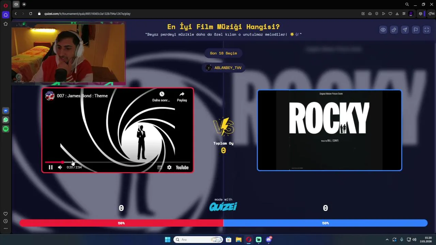Expand the system tray hidden icons chevron
The image size is (436, 245).
pos(387,240)
